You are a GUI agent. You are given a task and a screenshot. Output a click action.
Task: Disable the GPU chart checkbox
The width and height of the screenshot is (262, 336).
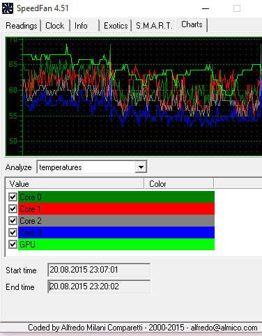13,245
